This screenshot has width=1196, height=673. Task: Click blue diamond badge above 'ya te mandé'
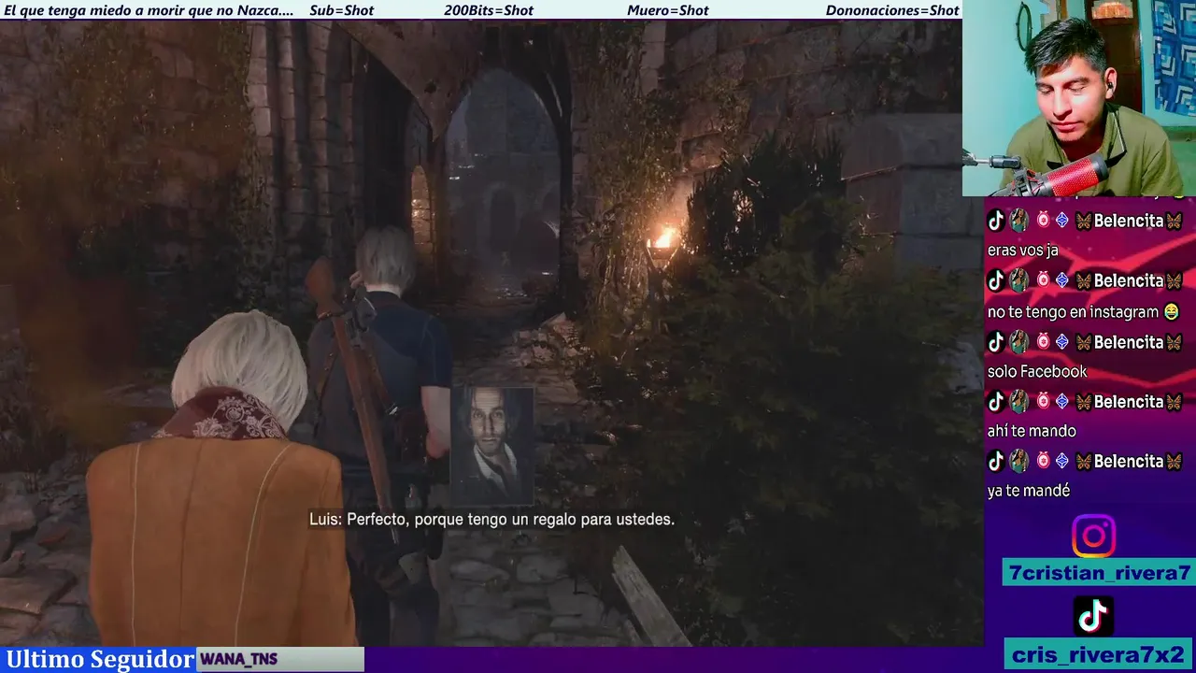click(x=1061, y=461)
